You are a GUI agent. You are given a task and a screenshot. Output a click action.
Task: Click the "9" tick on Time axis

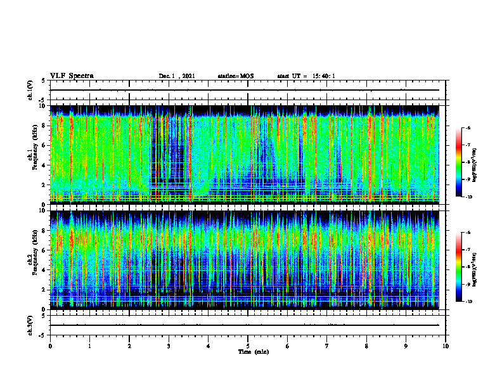406,346
